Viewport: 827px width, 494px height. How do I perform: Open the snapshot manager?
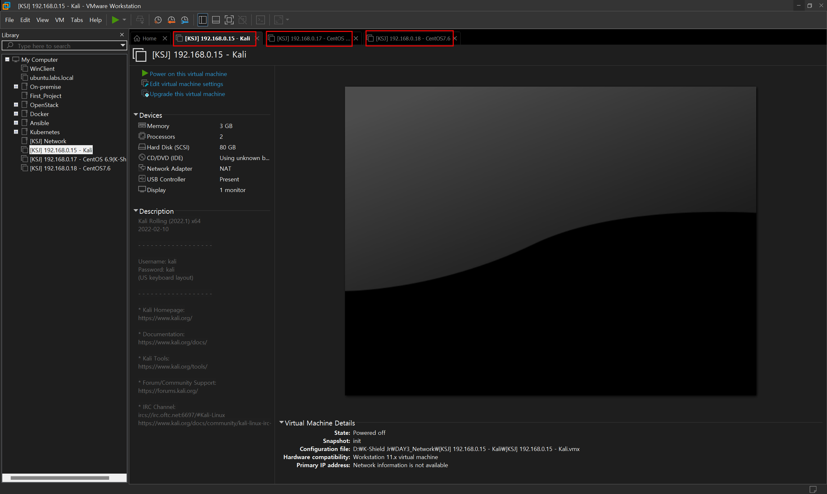(x=184, y=20)
